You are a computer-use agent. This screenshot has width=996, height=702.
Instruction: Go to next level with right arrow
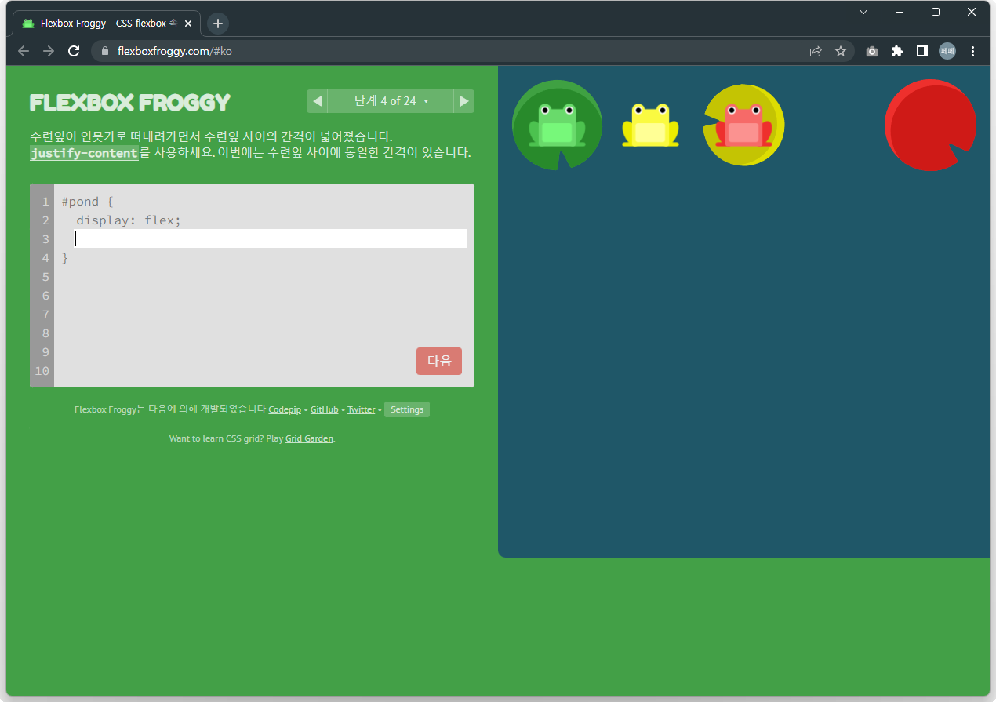(464, 101)
